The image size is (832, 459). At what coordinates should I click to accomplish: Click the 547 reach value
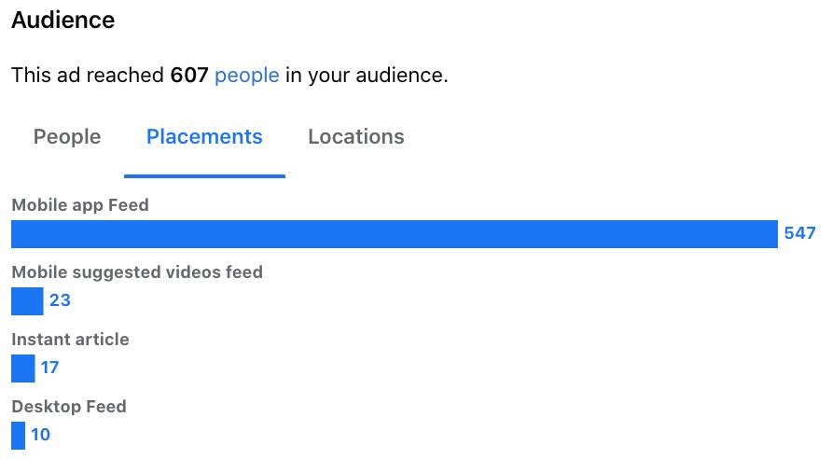[799, 234]
